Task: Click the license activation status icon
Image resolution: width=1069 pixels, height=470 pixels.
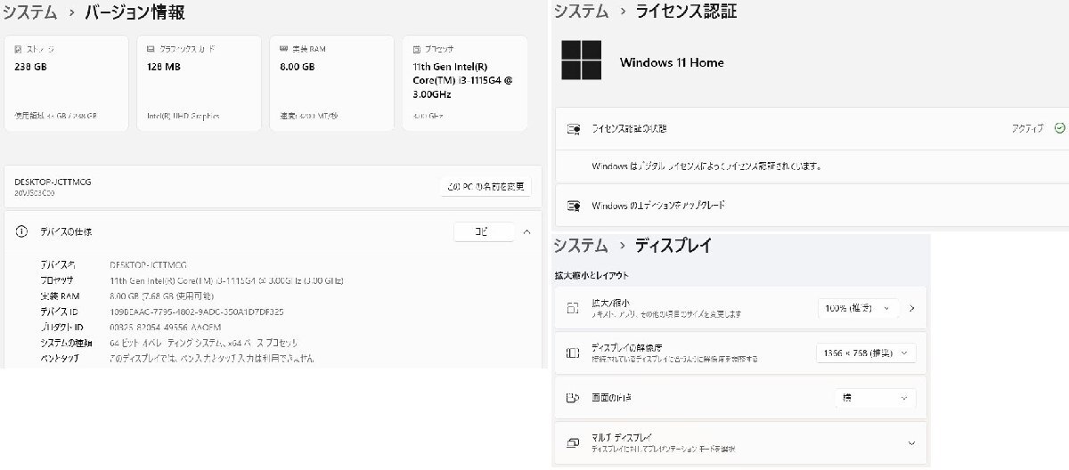Action: point(575,129)
